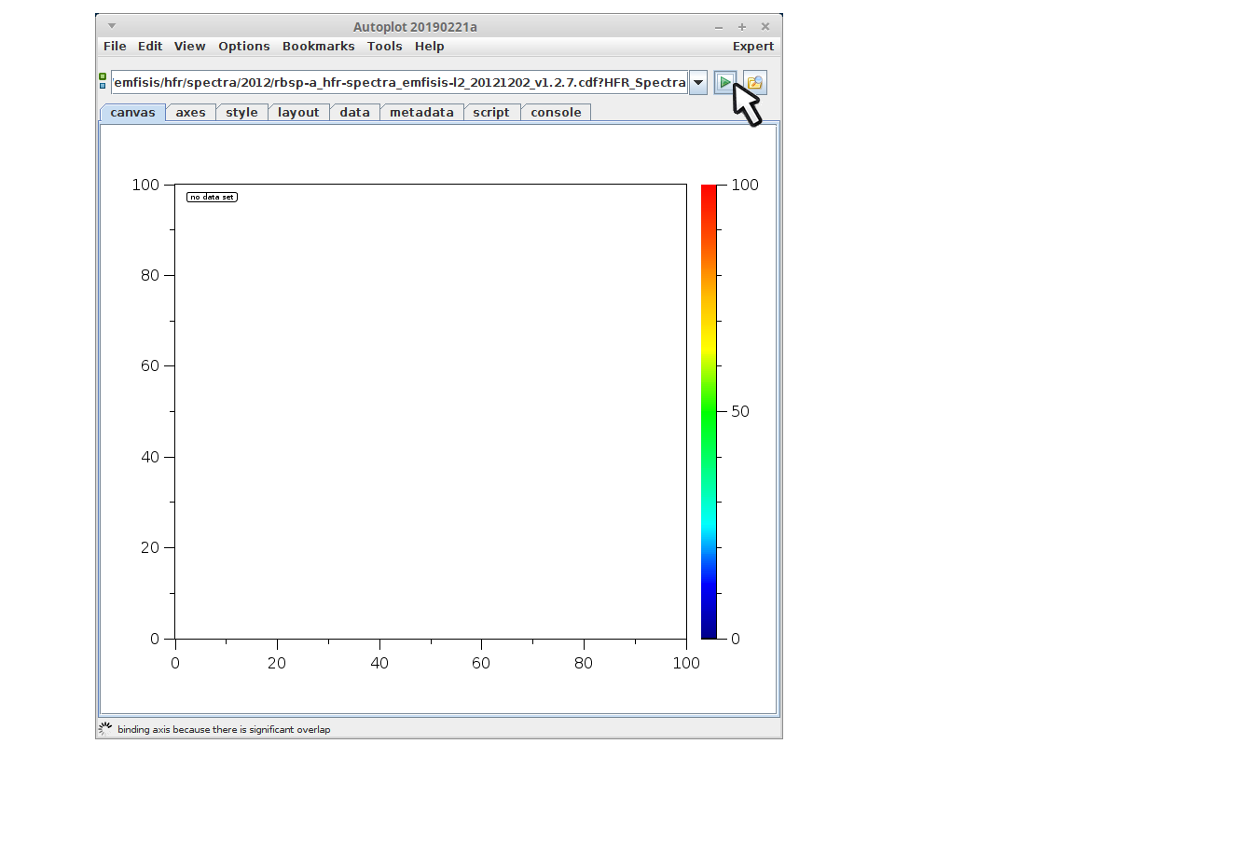Click in the data URI address field
Viewport: 1254px width, 854px height.
point(399,83)
